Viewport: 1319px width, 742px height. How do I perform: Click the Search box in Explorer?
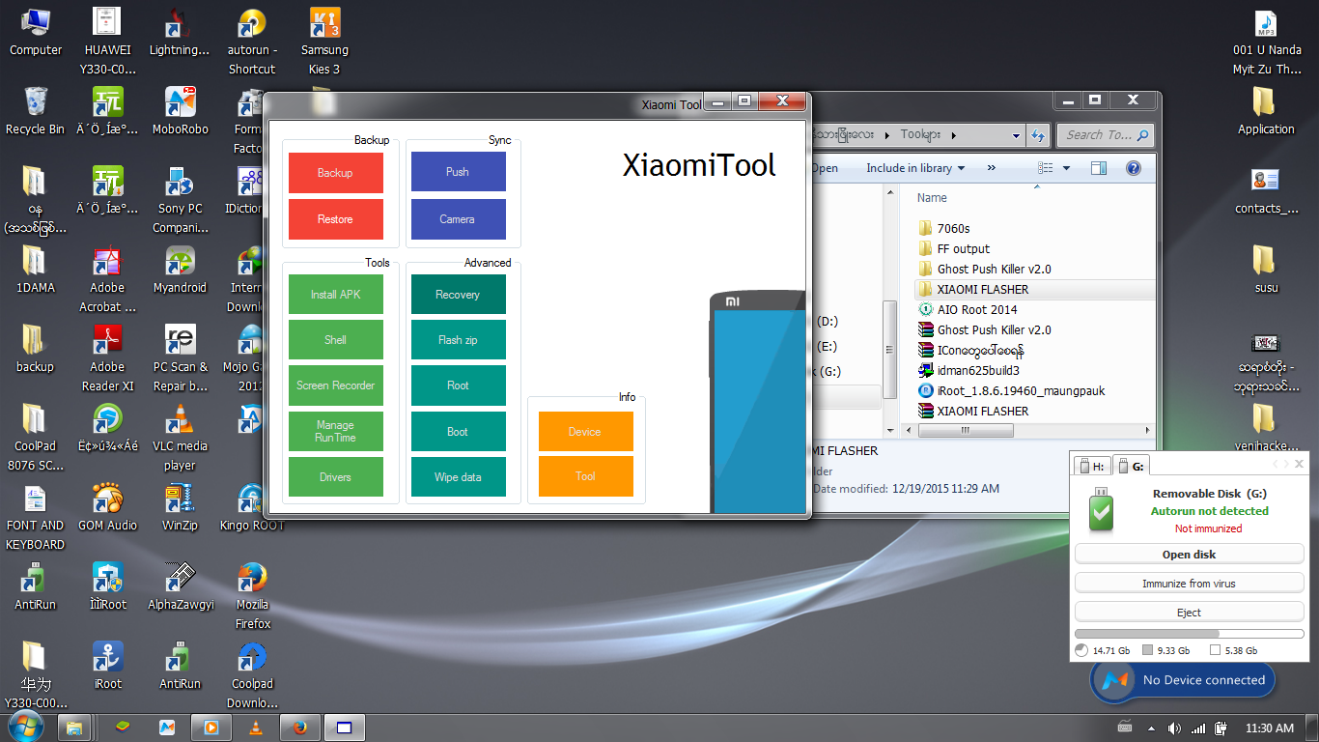click(x=1105, y=135)
